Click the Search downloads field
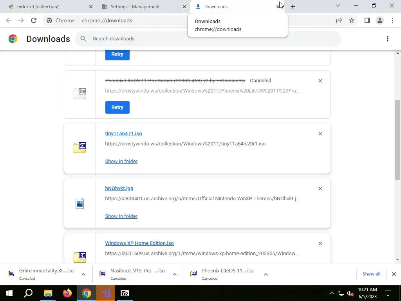Image resolution: width=401 pixels, height=301 pixels. [x=208, y=39]
